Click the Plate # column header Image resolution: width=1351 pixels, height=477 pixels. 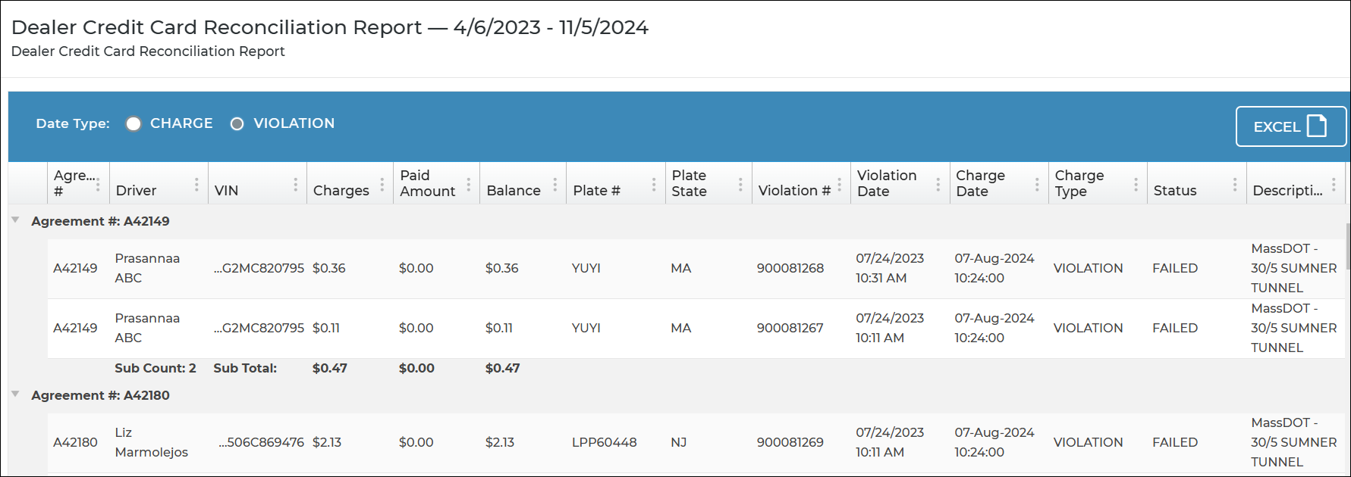click(x=596, y=191)
